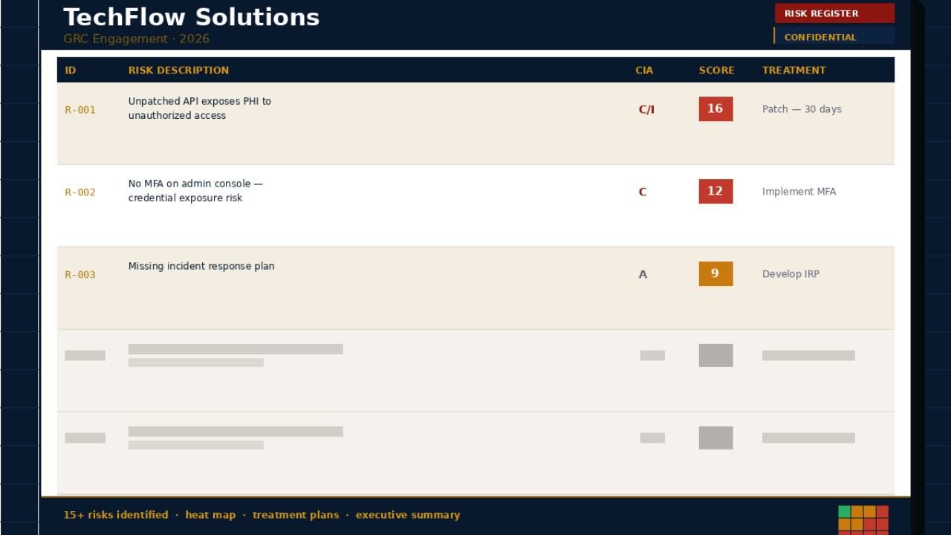Click risk ID R-001
Screen dimensions: 951x535
80,110
